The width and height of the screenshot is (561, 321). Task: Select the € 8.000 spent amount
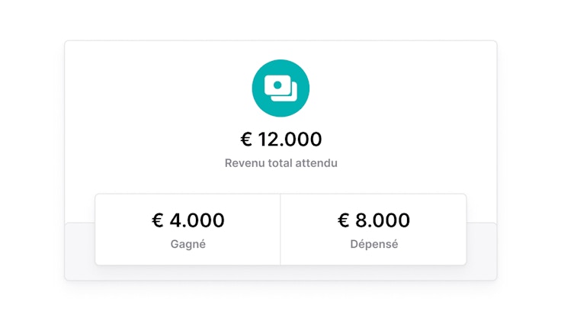(x=373, y=221)
